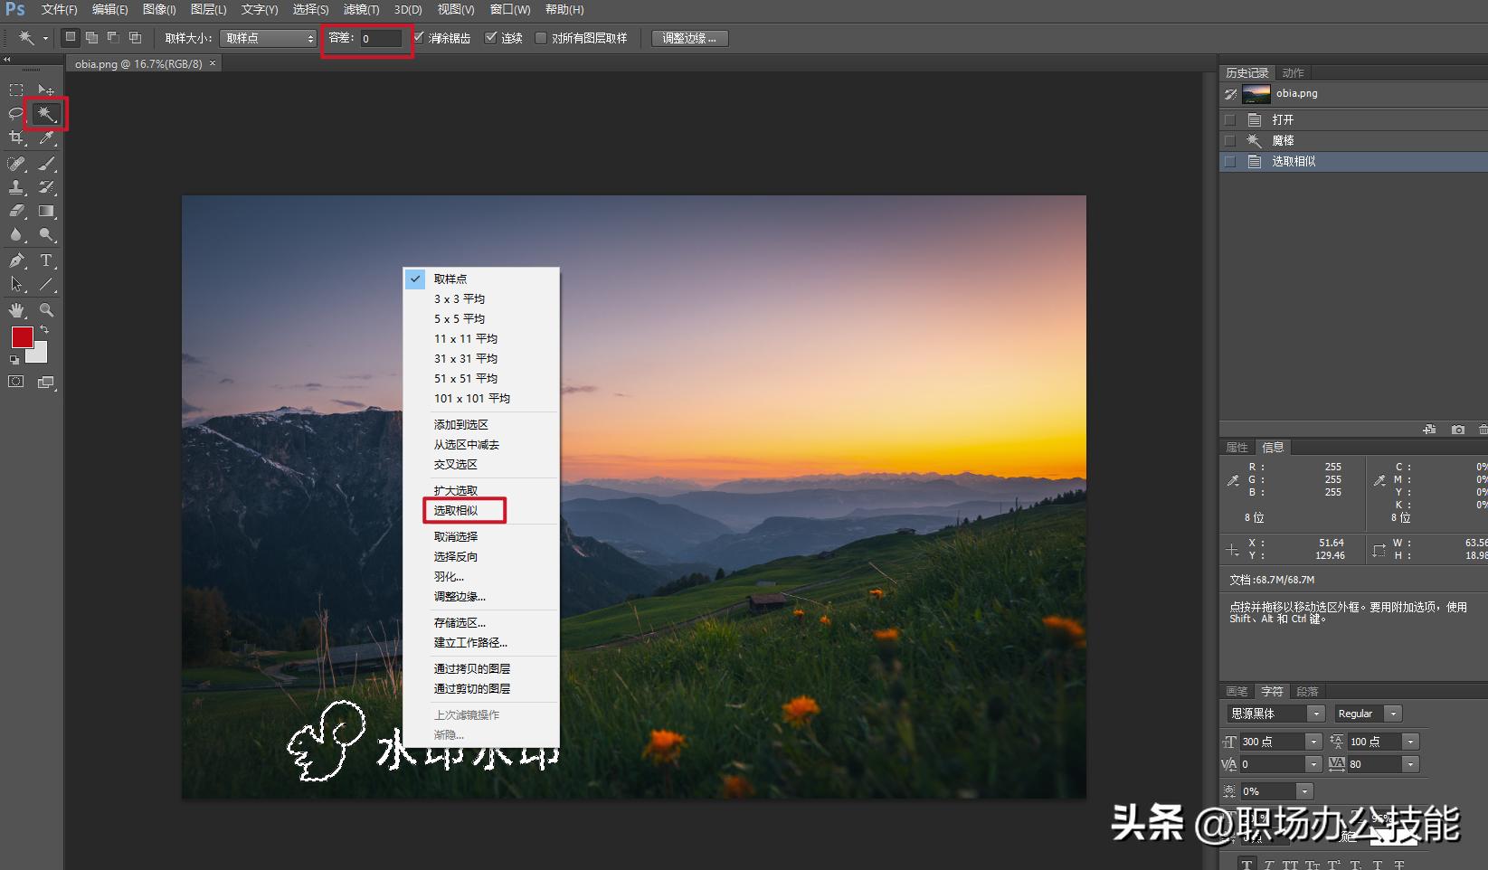Select the 魔棒 state in History panel
Viewport: 1488px width, 870px height.
1284,139
